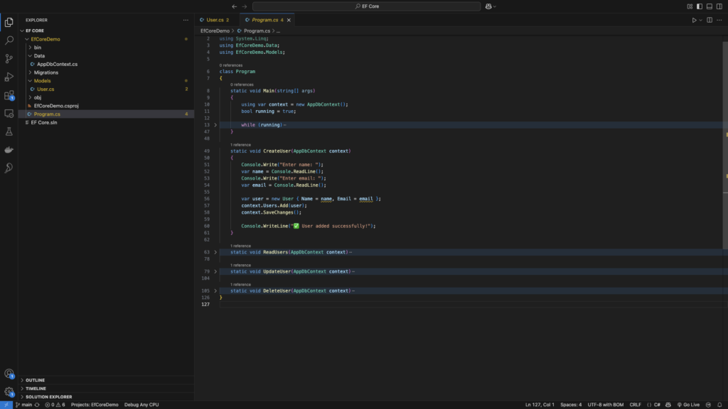Open Copilot chat icon in title bar
The width and height of the screenshot is (728, 409).
pos(488,6)
